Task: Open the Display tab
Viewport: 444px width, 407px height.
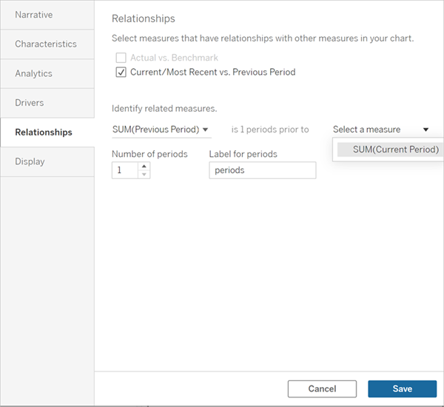Action: [x=30, y=161]
